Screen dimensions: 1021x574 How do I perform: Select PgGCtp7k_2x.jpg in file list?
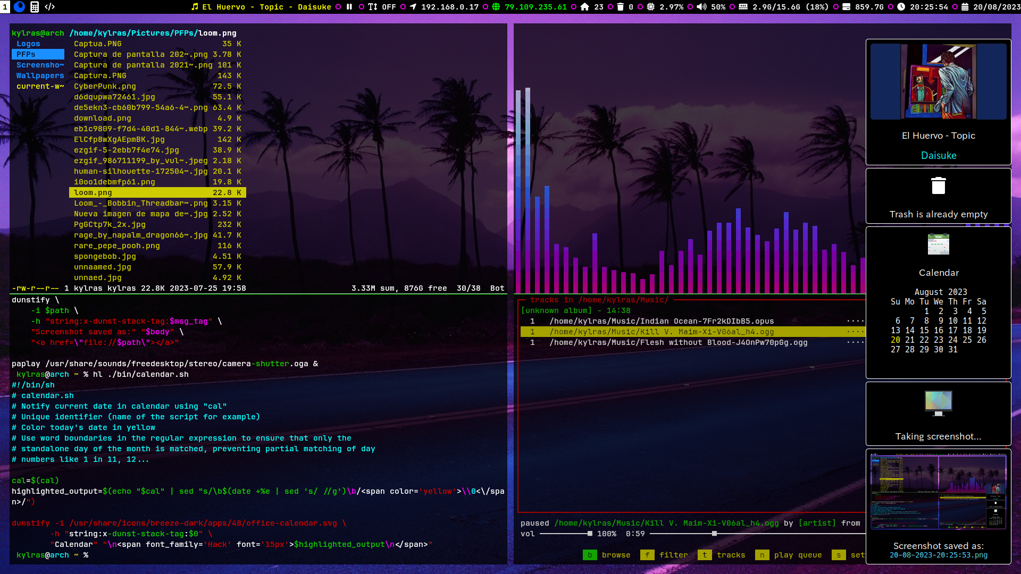click(157, 224)
